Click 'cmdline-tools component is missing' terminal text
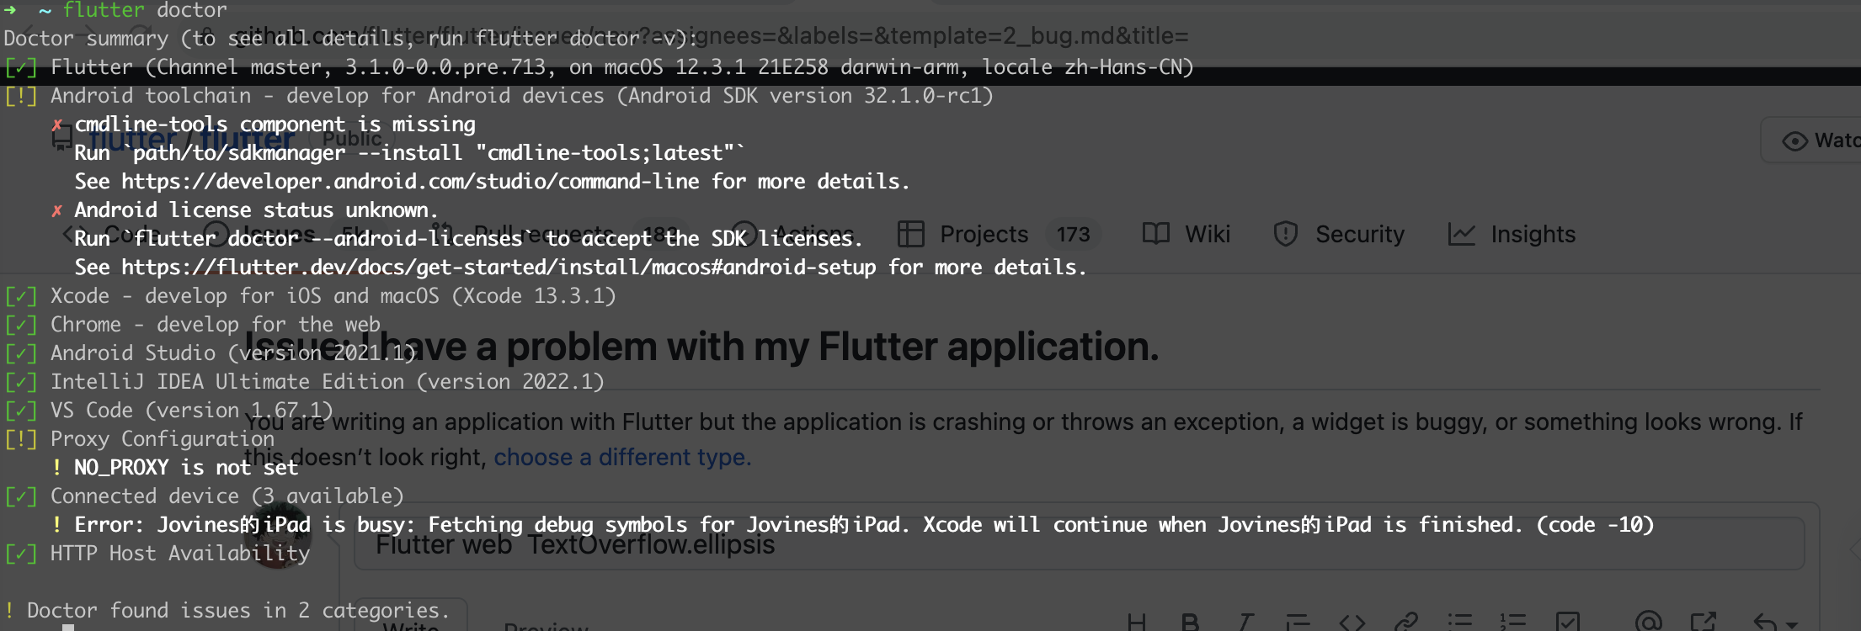Viewport: 1861px width, 631px height. (275, 124)
